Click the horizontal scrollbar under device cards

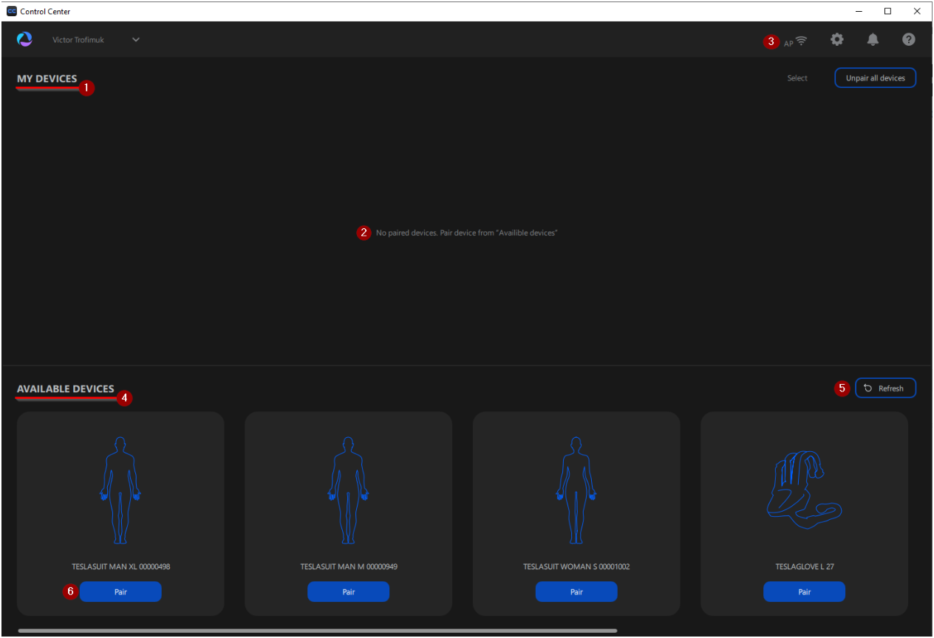(x=318, y=631)
